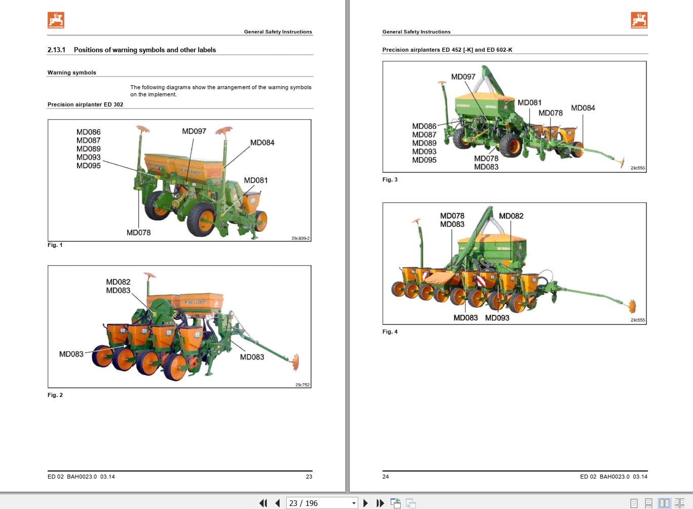
Task: Switch to continuous page layout
Action: point(648,503)
